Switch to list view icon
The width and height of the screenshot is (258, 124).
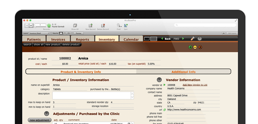pos(154,39)
